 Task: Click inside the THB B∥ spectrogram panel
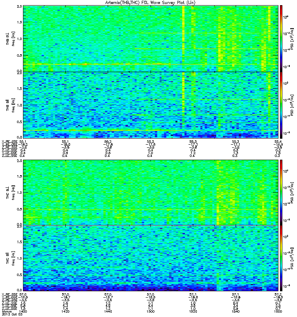click(x=150, y=105)
